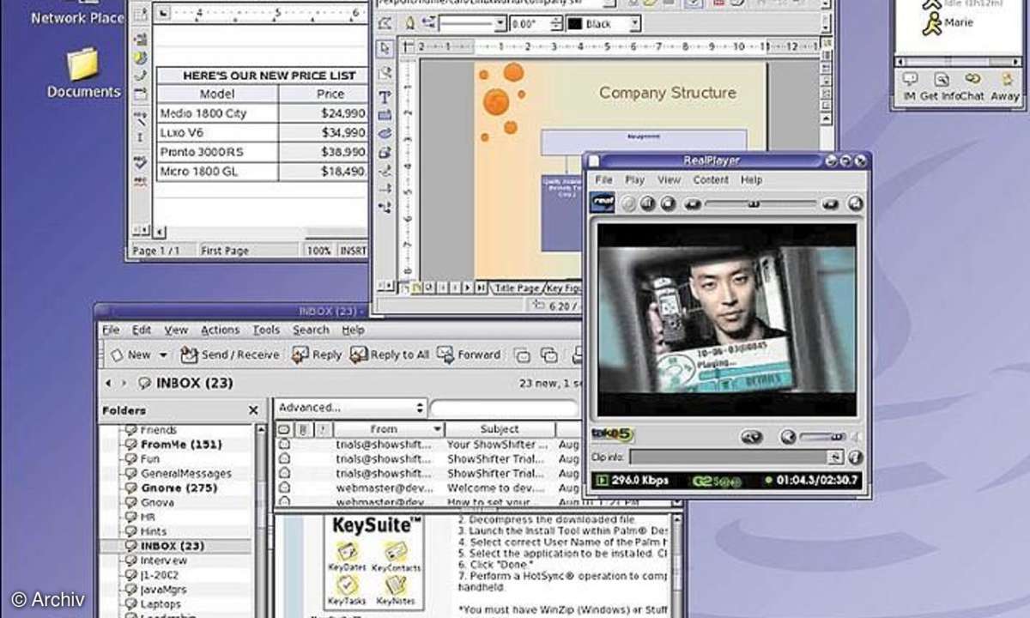The height and width of the screenshot is (618, 1030).
Task: Select the arrow Select tool in presentation app
Action: click(x=385, y=49)
